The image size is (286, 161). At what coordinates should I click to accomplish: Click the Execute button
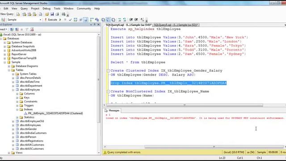[51, 20]
